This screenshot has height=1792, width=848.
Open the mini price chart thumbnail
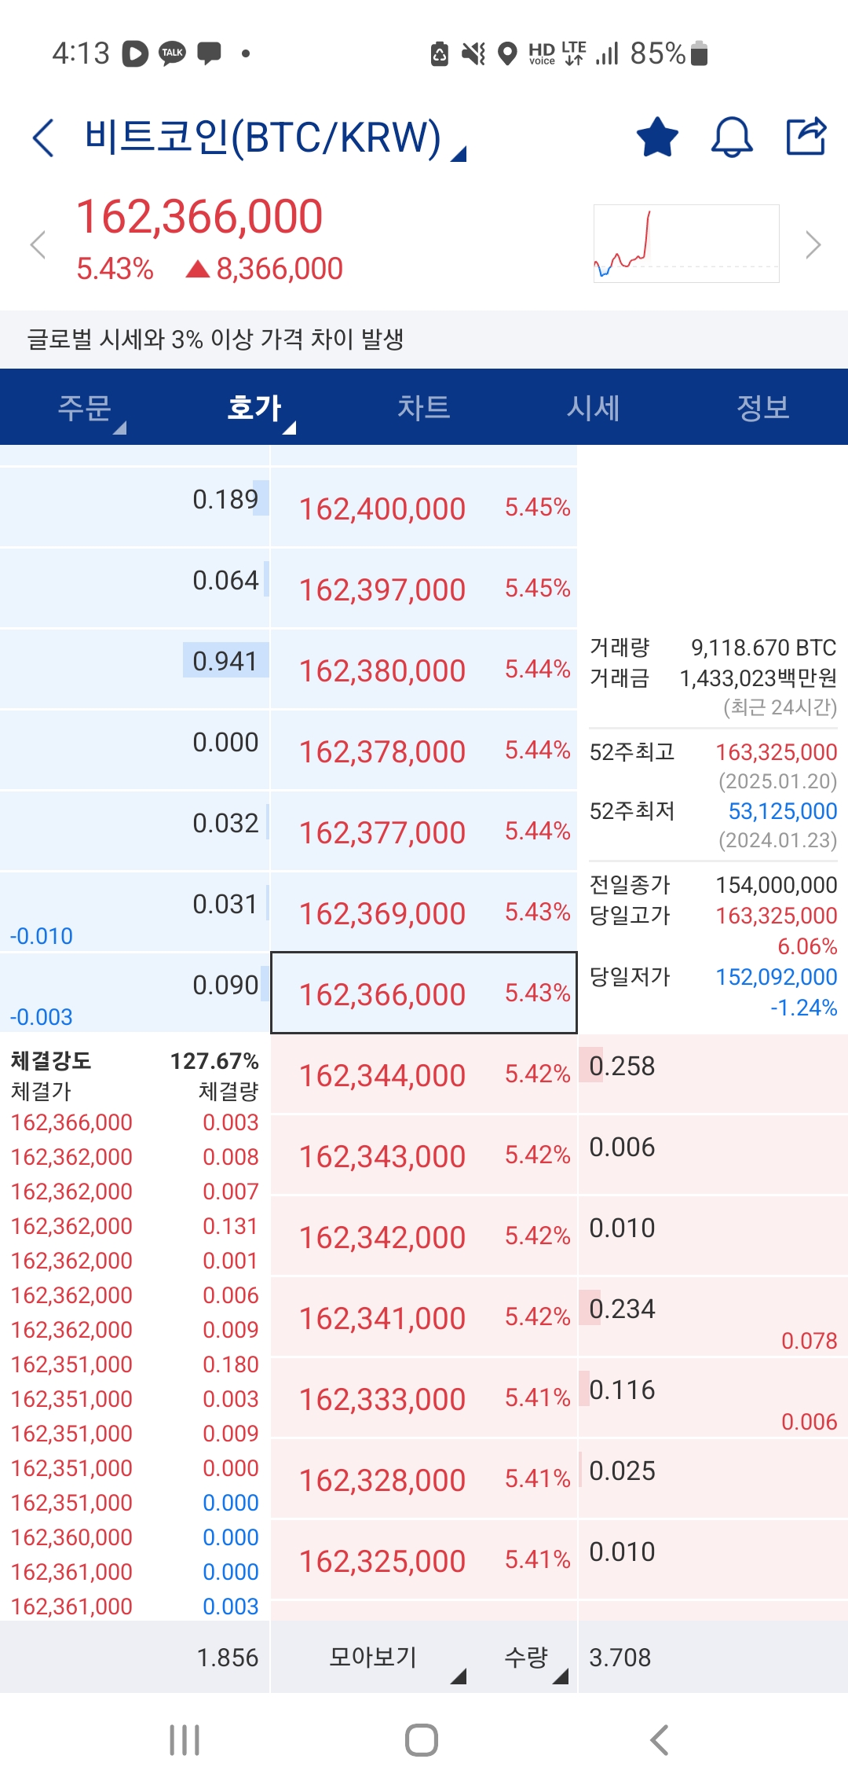pos(686,244)
